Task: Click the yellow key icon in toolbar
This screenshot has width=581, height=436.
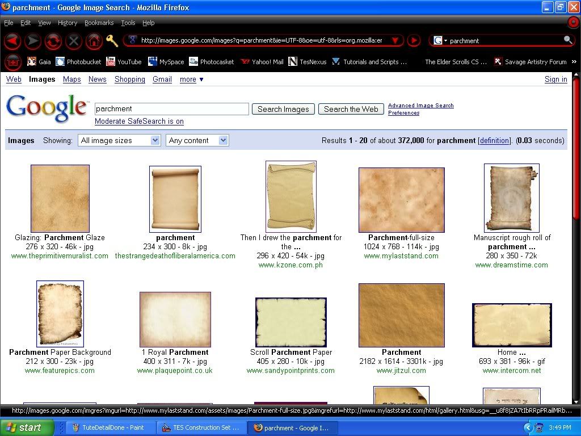Action: 112,40
